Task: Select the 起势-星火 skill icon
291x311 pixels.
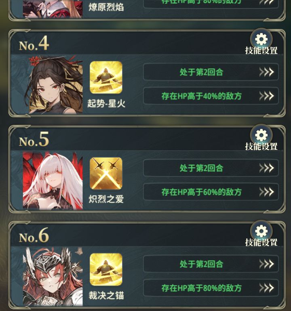Action: tap(106, 78)
